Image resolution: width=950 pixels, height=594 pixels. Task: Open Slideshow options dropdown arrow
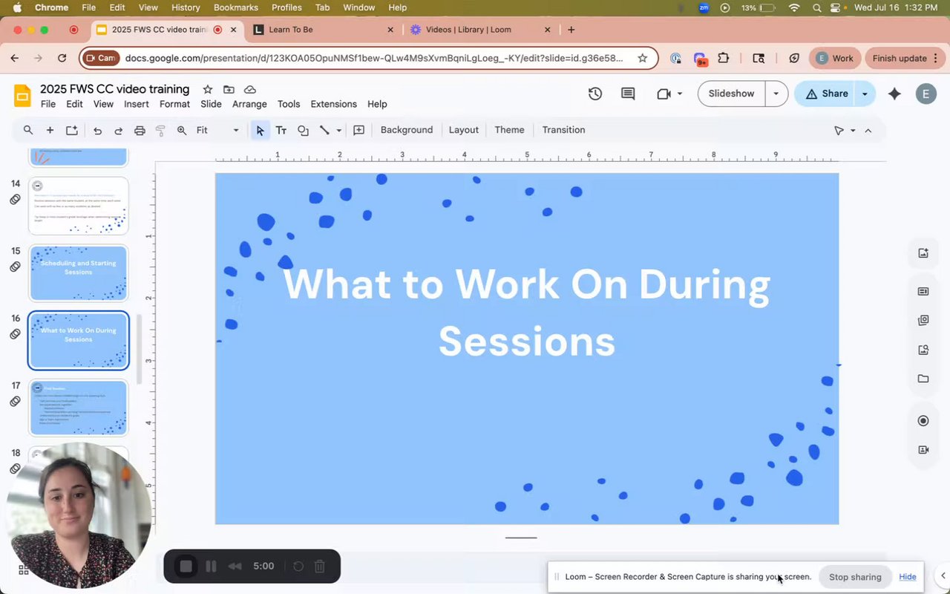click(776, 94)
